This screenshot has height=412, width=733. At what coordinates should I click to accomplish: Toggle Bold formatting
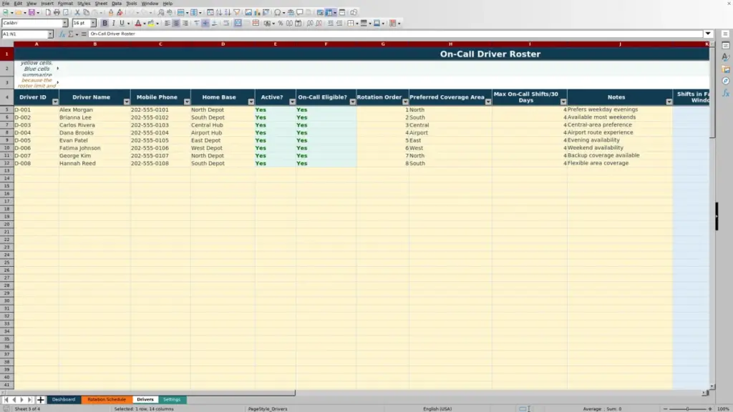click(105, 23)
